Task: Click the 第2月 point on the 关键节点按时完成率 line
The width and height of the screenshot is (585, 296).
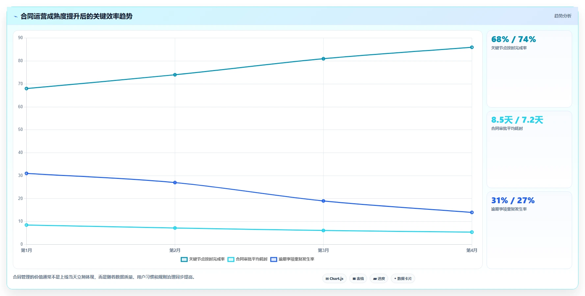Action: tap(175, 75)
